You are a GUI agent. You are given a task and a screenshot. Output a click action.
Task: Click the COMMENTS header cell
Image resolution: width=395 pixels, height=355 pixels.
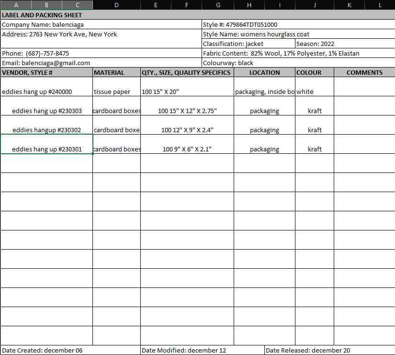(364, 72)
